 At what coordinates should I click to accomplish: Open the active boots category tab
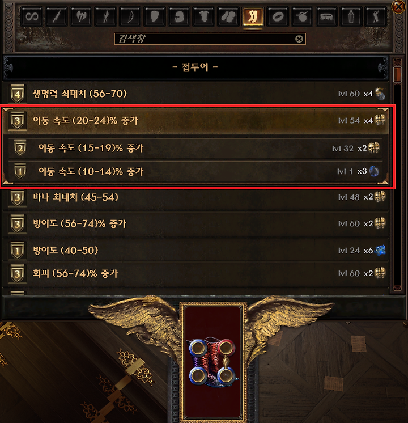253,16
